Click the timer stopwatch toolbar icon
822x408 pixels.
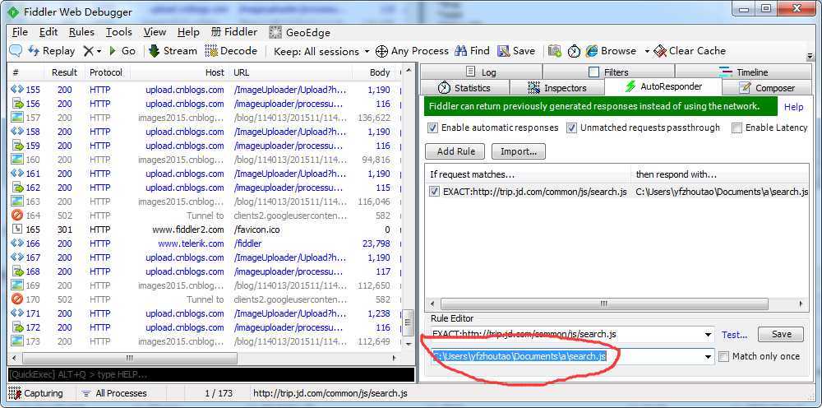point(574,51)
